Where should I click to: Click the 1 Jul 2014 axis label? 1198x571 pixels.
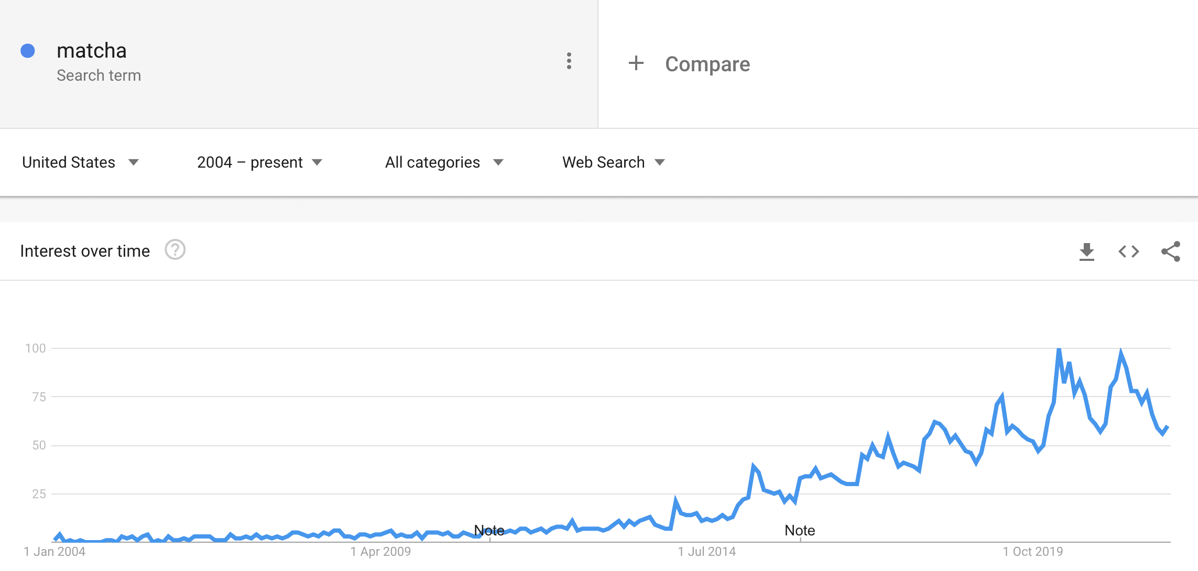pyautogui.click(x=706, y=552)
